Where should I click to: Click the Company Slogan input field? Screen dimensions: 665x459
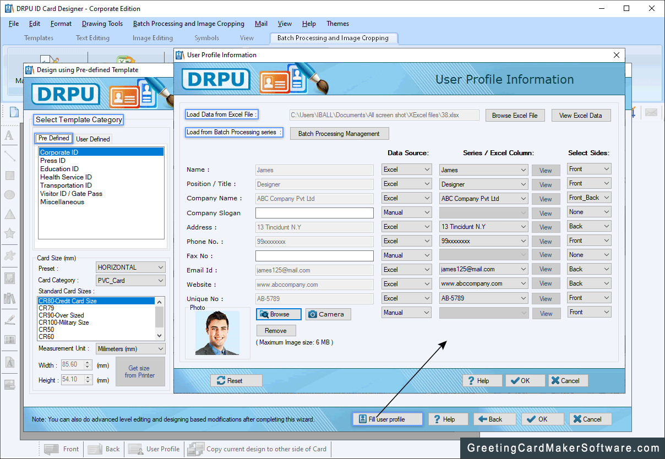pyautogui.click(x=314, y=213)
